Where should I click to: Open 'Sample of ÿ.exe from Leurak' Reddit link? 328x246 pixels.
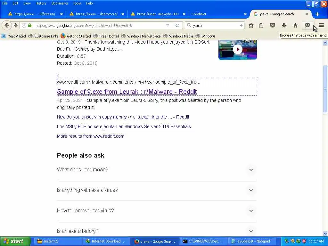coord(127,92)
